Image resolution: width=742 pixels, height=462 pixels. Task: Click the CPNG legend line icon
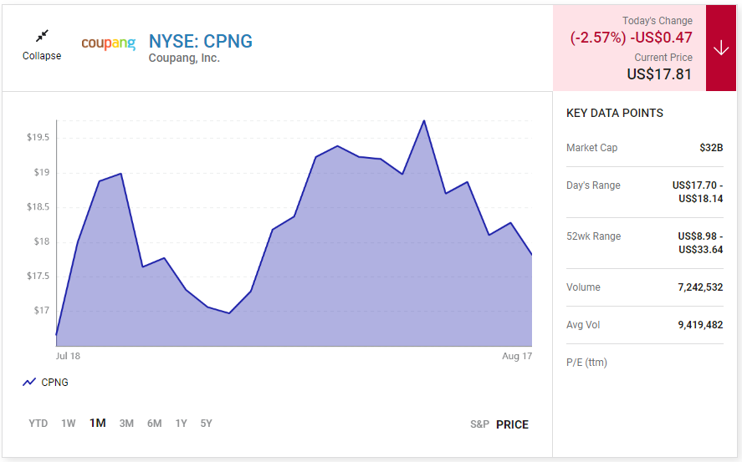pos(29,382)
